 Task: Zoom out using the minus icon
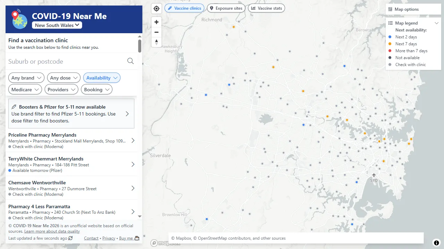(156, 32)
